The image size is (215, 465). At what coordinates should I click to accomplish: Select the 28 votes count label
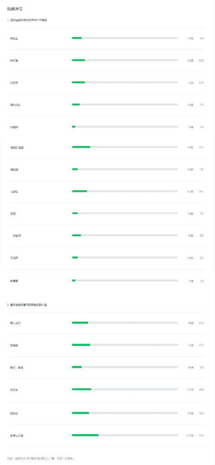[191, 170]
